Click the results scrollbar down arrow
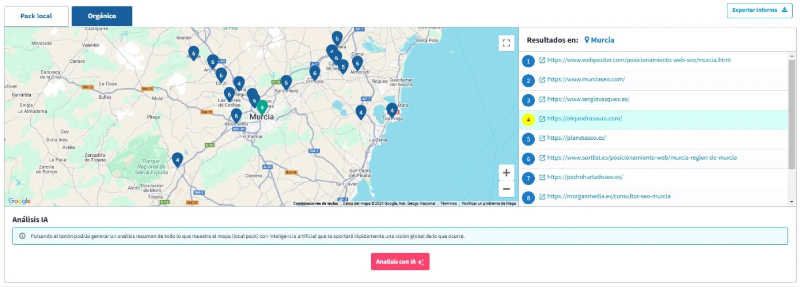 coord(791,201)
